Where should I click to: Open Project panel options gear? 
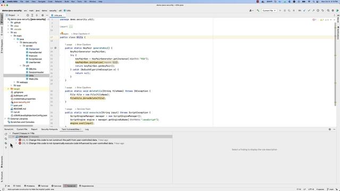pyautogui.click(x=42, y=15)
